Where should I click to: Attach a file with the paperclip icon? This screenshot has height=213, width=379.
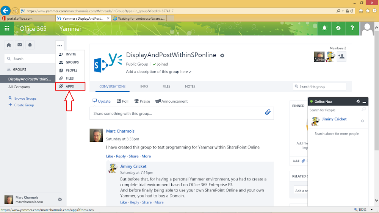click(x=268, y=112)
